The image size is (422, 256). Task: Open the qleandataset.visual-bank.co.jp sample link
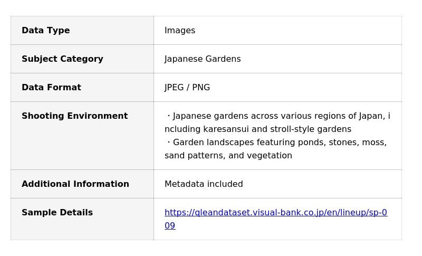pos(275,213)
